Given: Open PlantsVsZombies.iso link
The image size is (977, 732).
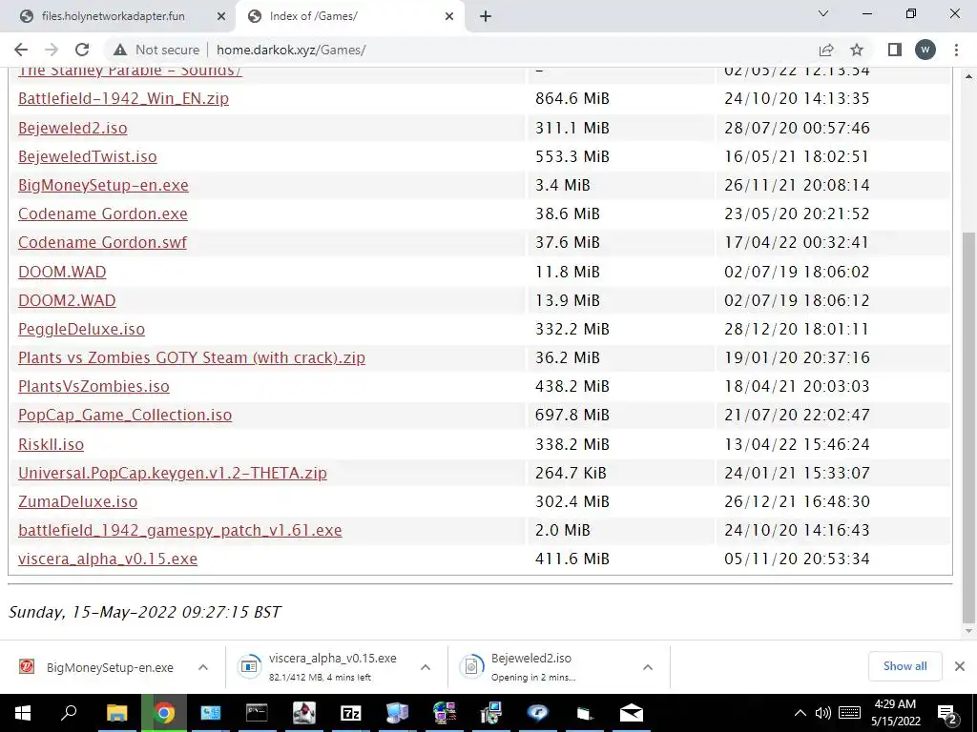Looking at the screenshot, I should pos(94,386).
